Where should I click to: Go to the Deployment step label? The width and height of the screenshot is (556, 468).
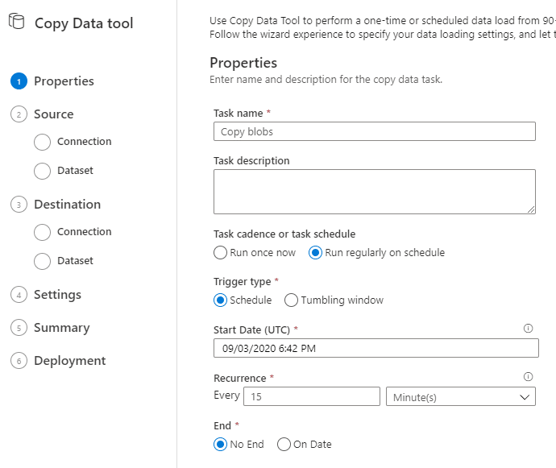70,361
